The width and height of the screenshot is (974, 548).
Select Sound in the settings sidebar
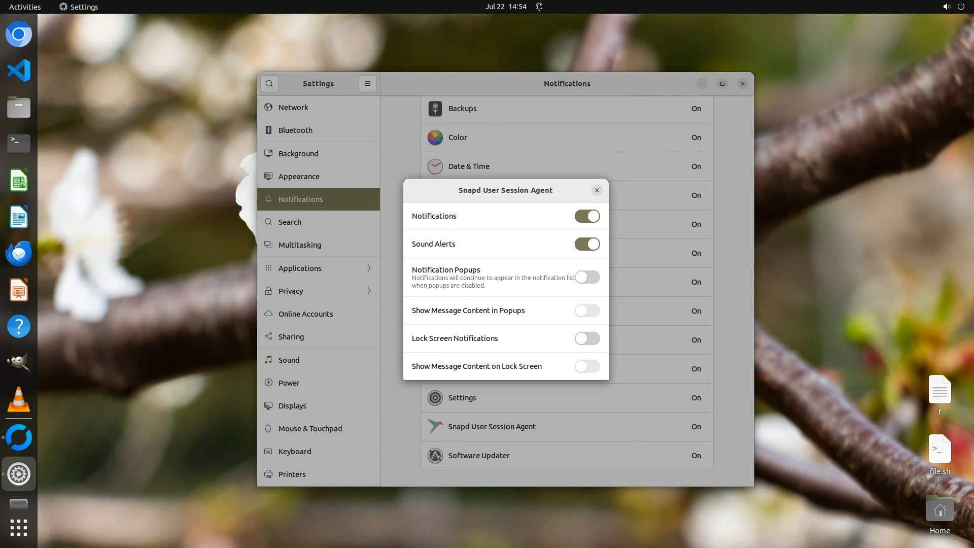point(289,360)
